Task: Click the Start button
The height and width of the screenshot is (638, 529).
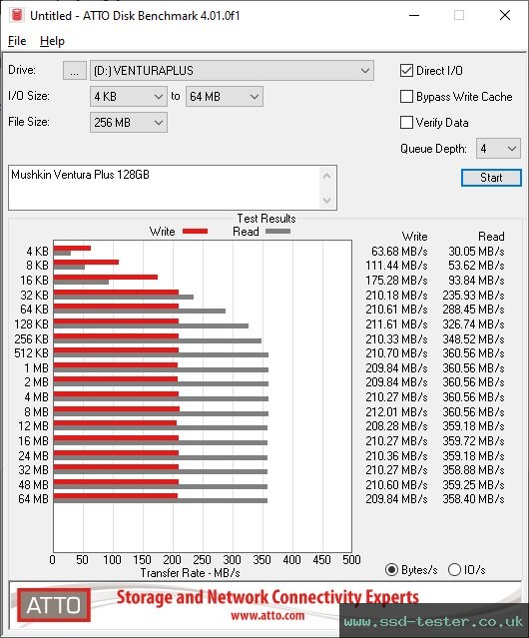Action: 491,178
